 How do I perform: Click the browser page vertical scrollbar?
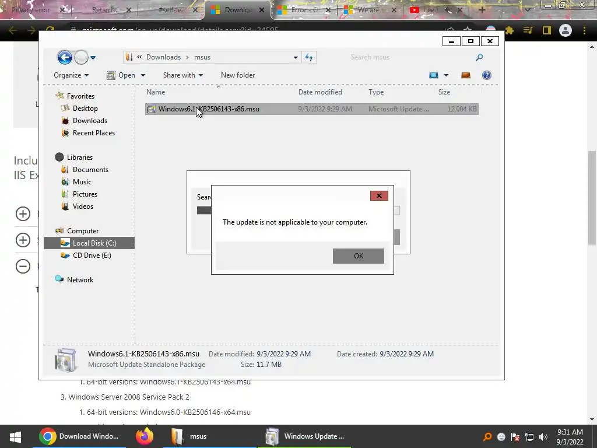click(592, 198)
